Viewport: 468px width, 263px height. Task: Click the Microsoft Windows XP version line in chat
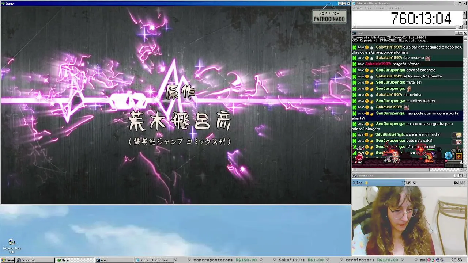(389, 37)
